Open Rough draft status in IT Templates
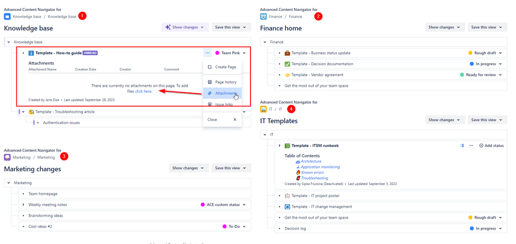This screenshot has width=516, height=244. tap(486, 218)
